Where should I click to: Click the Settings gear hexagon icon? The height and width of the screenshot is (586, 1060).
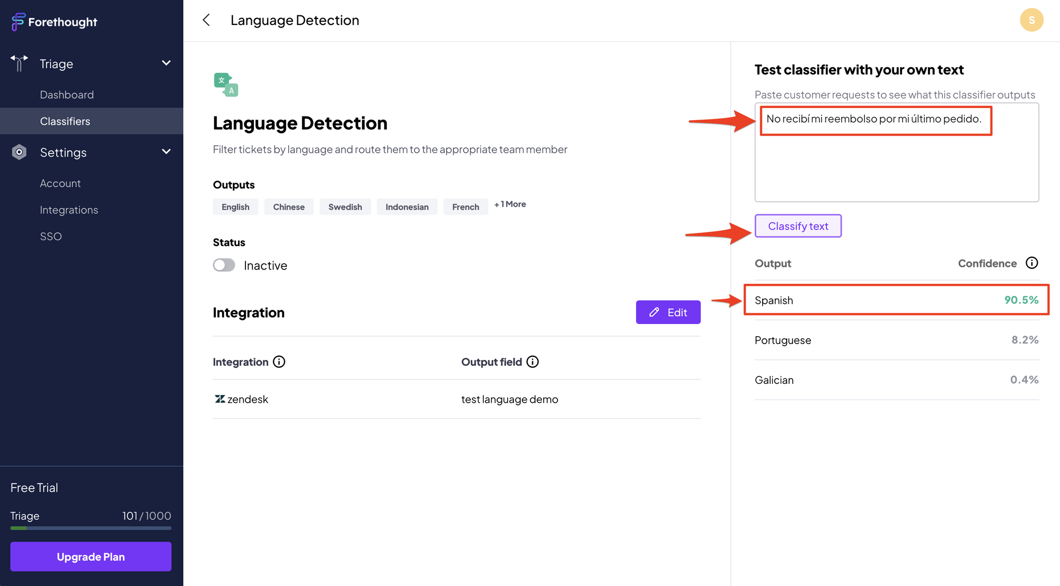[19, 152]
